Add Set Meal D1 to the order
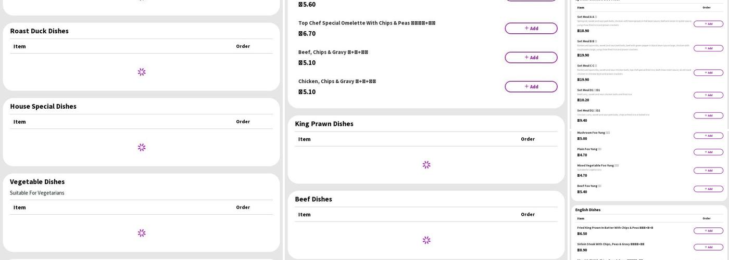Image resolution: width=729 pixels, height=260 pixels. [x=708, y=95]
